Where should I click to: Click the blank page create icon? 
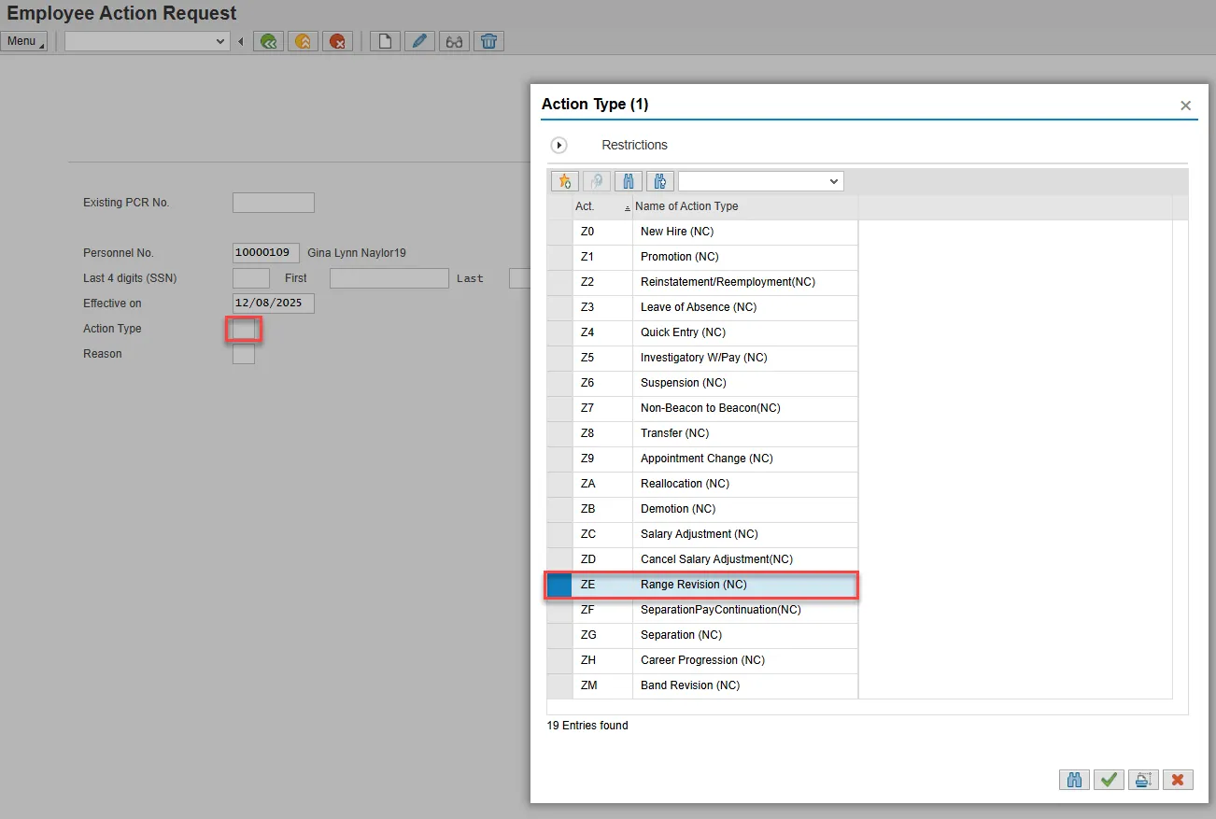coord(385,41)
